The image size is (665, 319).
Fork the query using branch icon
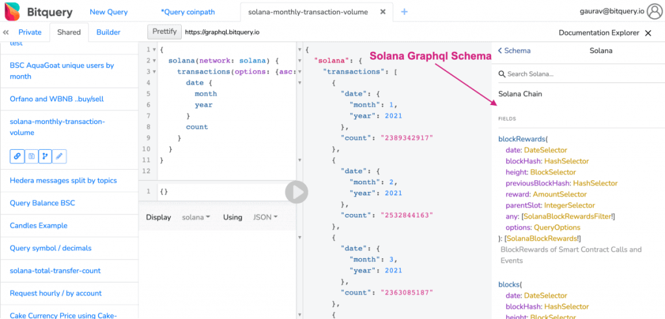click(x=45, y=156)
